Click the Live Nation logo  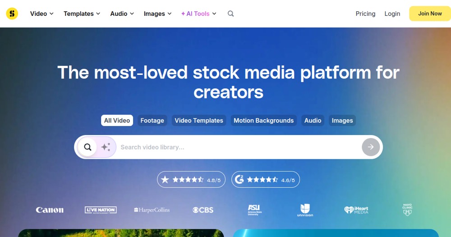tap(101, 210)
